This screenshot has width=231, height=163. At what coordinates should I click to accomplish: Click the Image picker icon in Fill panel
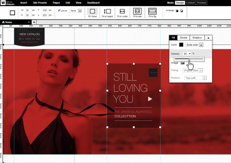pyautogui.click(x=182, y=62)
